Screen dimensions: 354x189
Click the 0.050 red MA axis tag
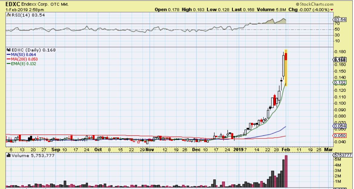click(339, 135)
